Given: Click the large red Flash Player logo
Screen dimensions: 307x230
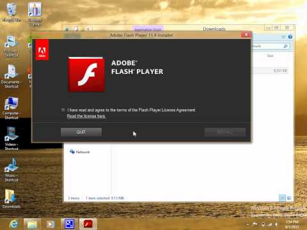Looking at the screenshot, I should click(86, 75).
